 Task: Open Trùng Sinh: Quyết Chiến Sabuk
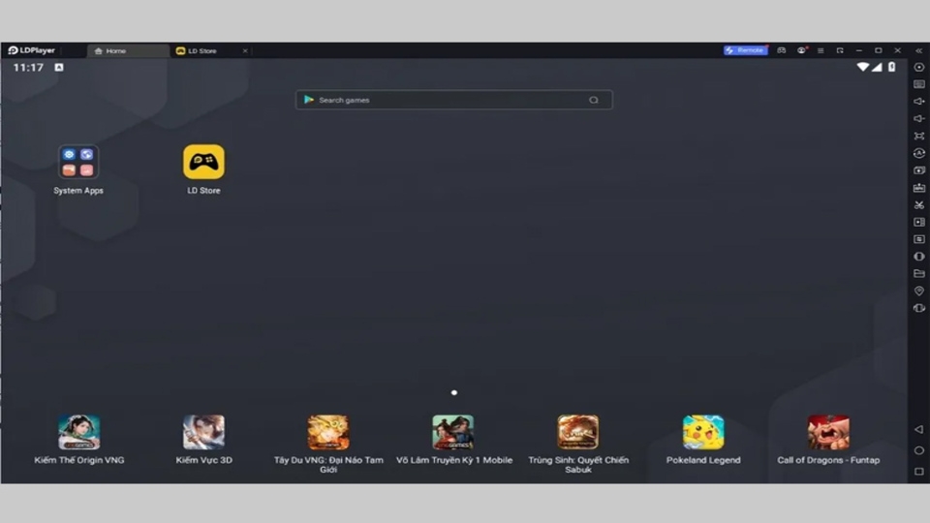pyautogui.click(x=577, y=432)
